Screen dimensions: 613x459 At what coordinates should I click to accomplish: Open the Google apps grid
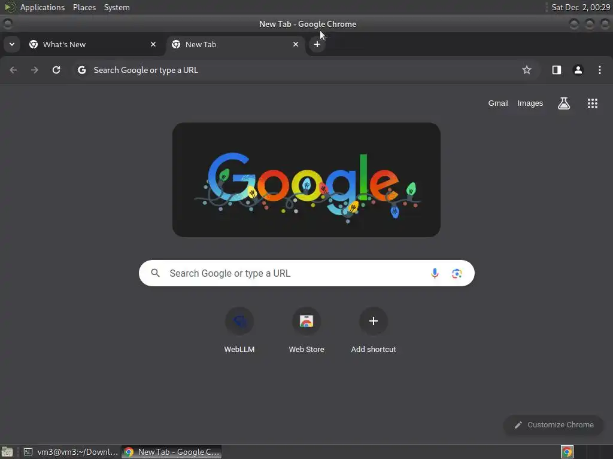592,103
